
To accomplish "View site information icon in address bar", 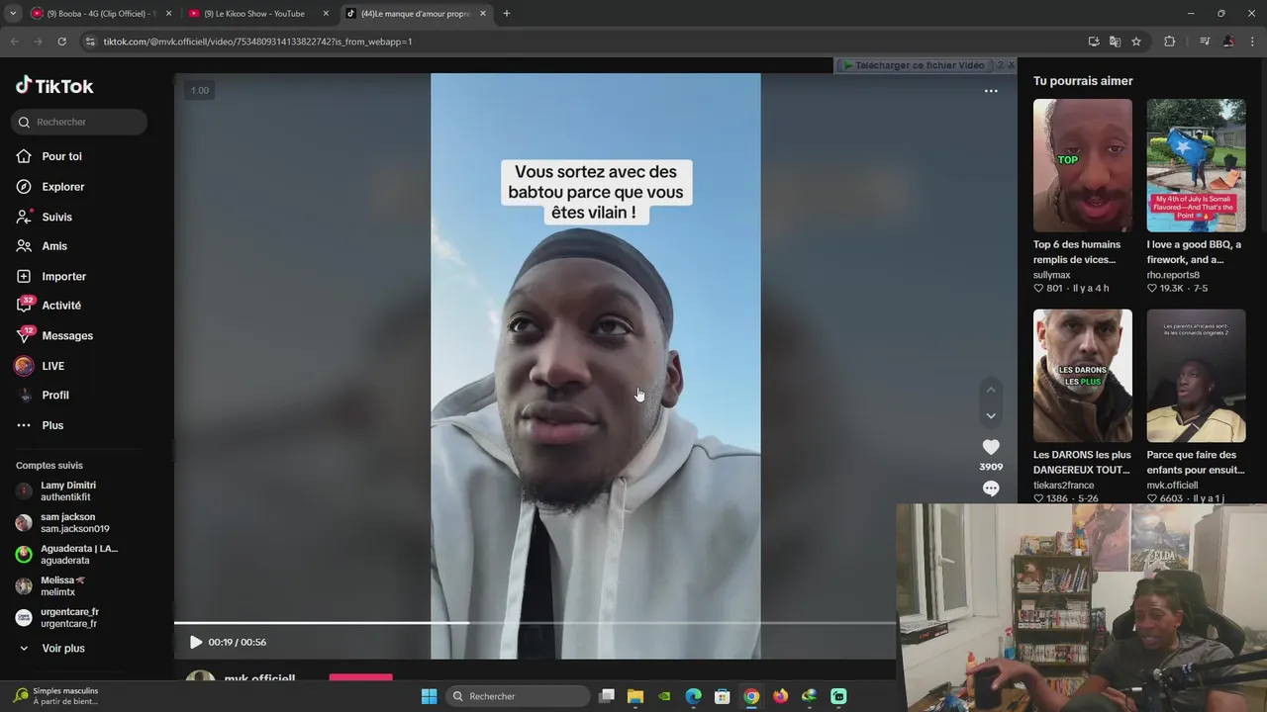I will pyautogui.click(x=91, y=42).
